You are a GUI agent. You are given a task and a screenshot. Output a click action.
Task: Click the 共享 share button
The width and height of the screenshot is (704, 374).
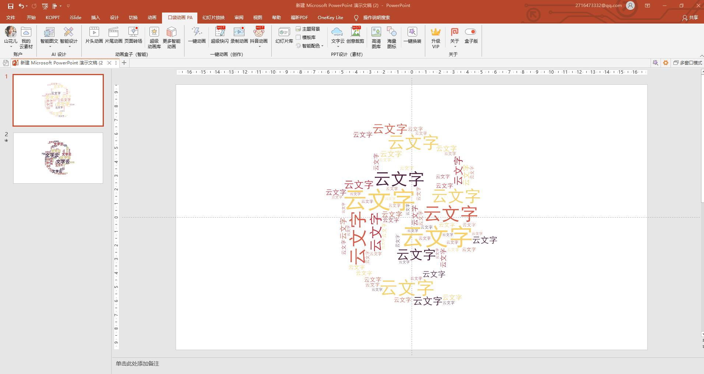(690, 17)
